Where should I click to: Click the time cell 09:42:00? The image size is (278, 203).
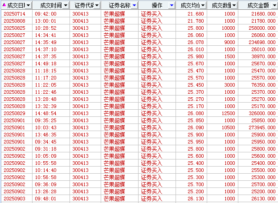45,14
